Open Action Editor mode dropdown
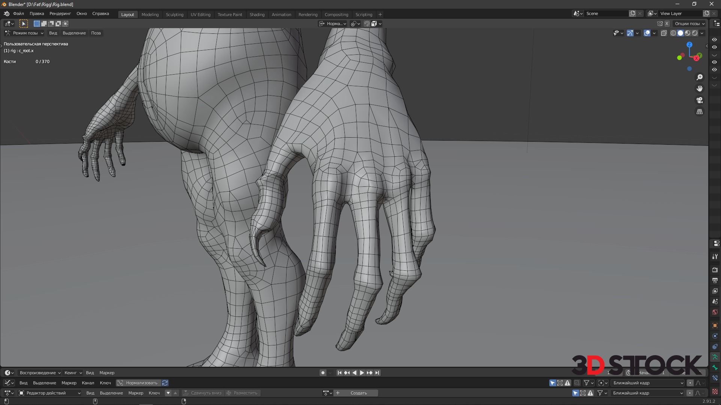 50,393
